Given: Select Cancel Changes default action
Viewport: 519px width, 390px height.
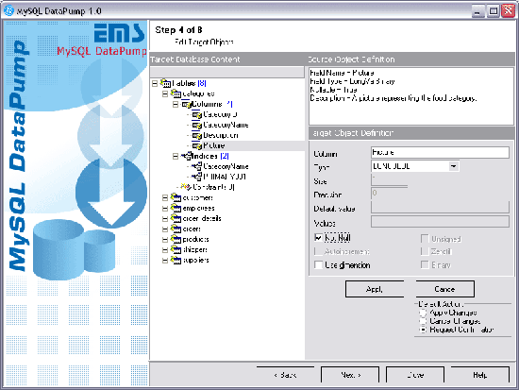Looking at the screenshot, I should [423, 321].
